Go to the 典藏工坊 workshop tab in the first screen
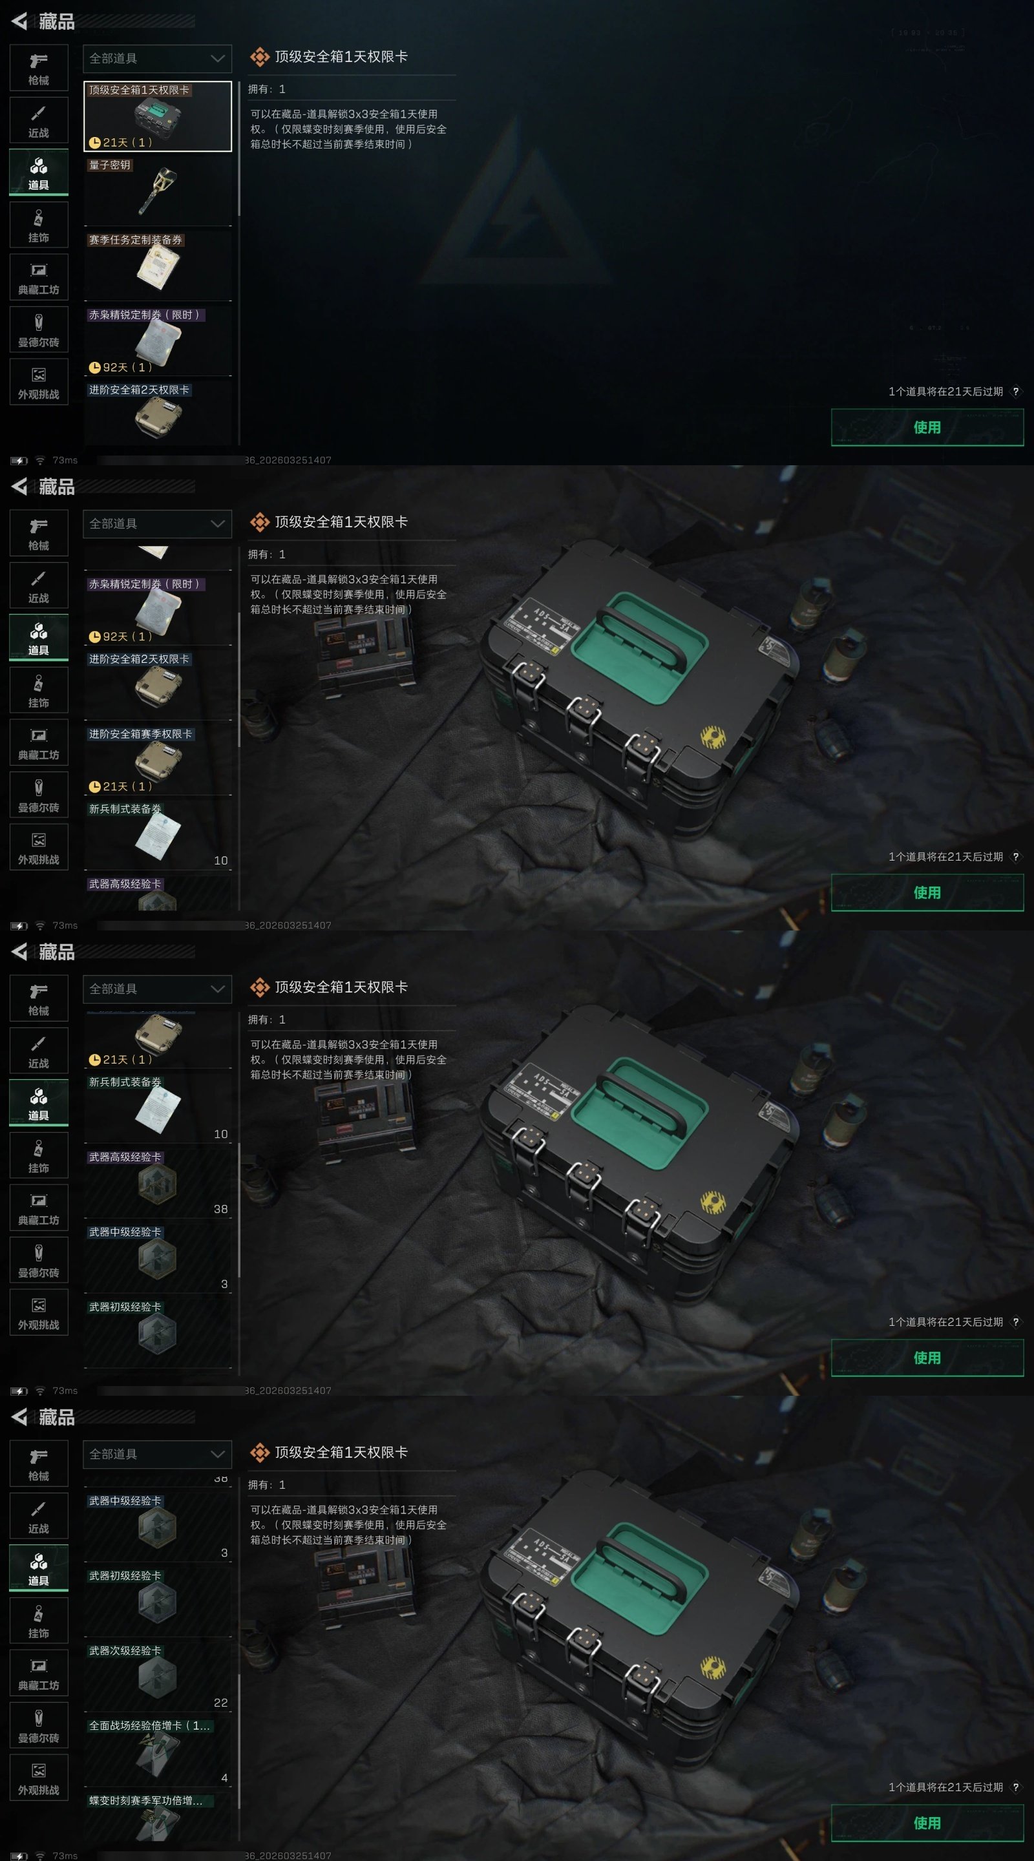1034x1861 pixels. point(39,277)
